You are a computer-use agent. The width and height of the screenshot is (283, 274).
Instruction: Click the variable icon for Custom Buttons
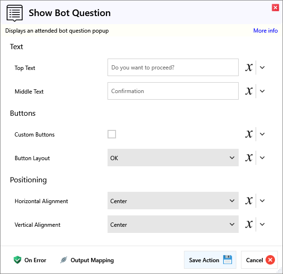(x=249, y=134)
